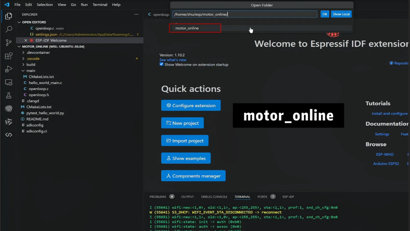Viewport: 410px width, 231px height.
Task: Click the Import project button
Action: point(185,141)
